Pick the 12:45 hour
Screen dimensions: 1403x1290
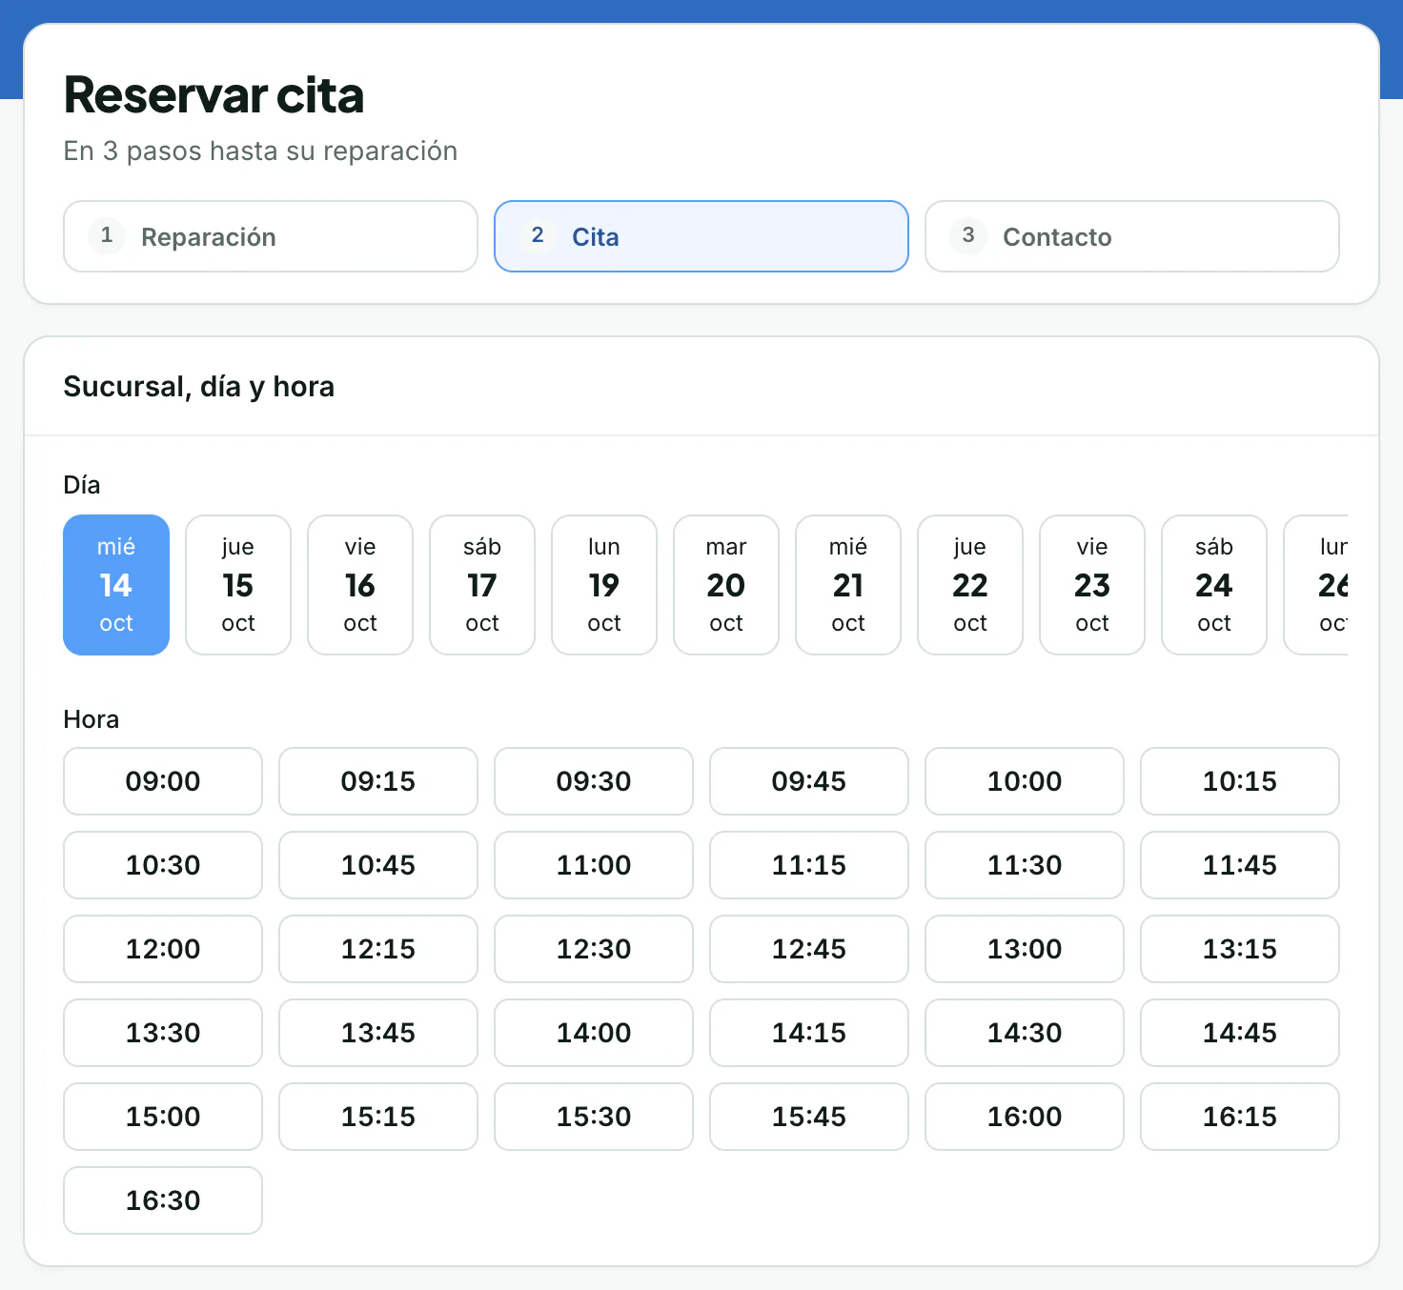click(809, 949)
